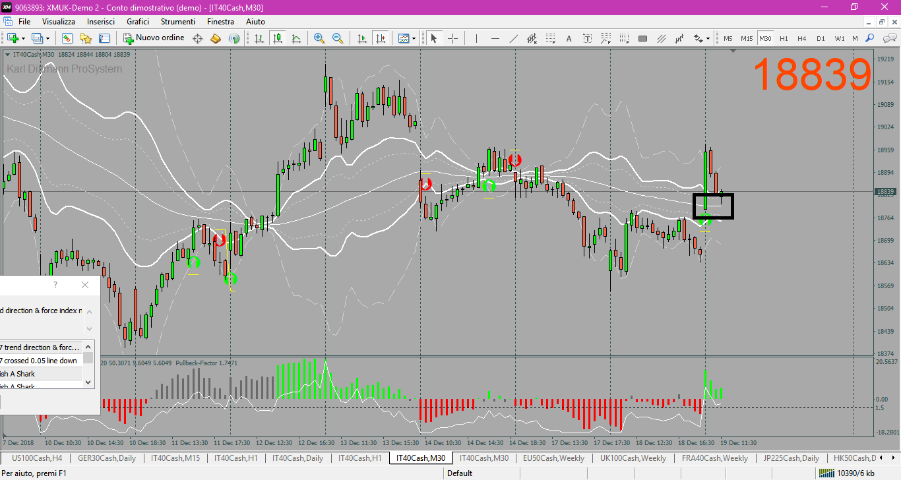Image resolution: width=901 pixels, height=480 pixels.
Task: Expand the profiles dropdown arrow
Action: 47,38
